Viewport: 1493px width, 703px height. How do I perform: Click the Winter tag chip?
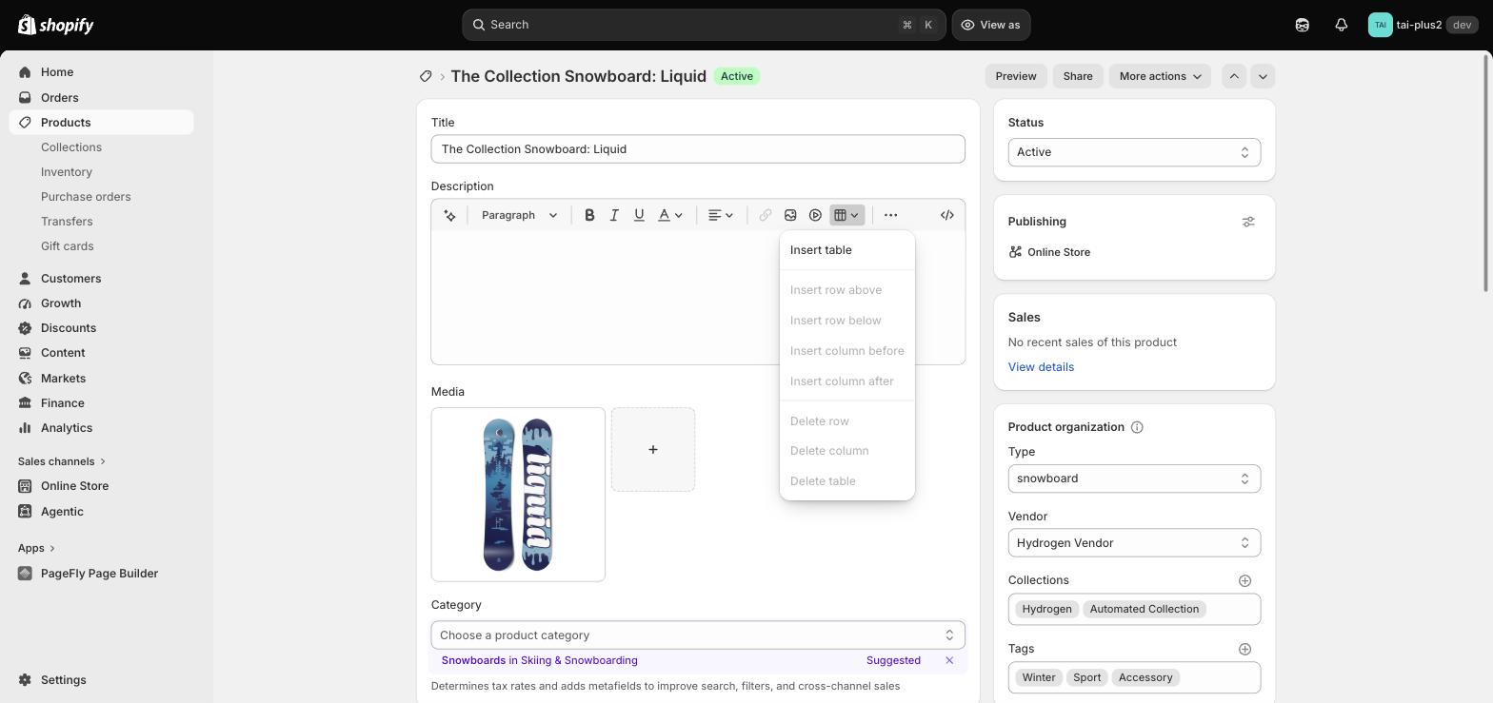[x=1039, y=677]
